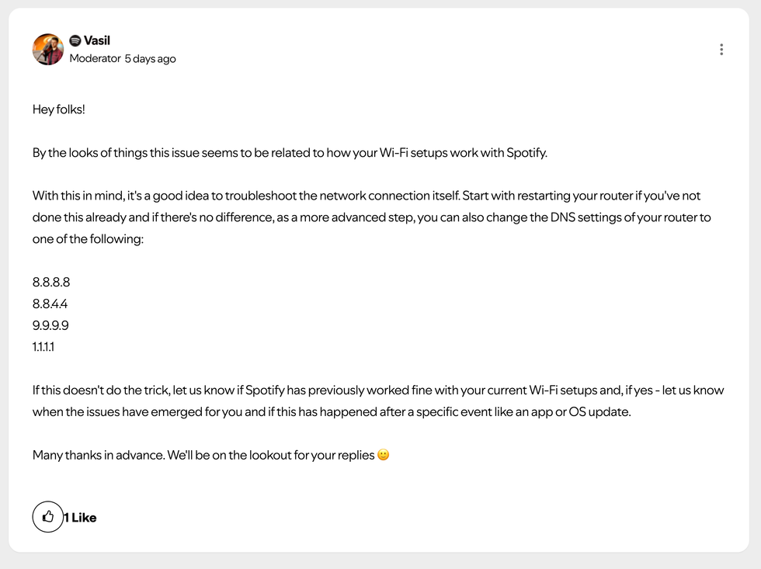Select the DNS address 8.8.8.8
The image size is (761, 569).
(x=50, y=282)
